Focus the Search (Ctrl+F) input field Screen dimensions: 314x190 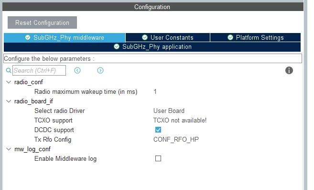[x=39, y=70]
